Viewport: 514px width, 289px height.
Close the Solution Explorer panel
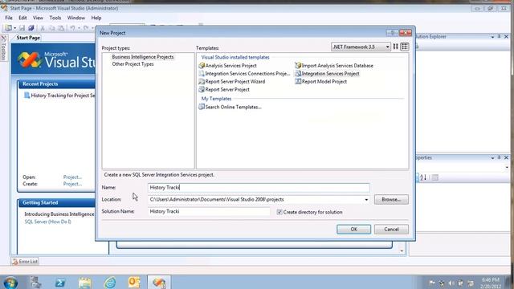click(506, 37)
